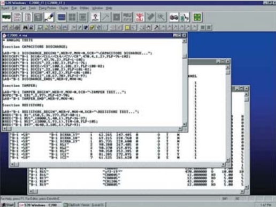This screenshot has width=276, height=207.
Task: Click the green circuit board icon in toolbar
Action: [x=6, y=17]
